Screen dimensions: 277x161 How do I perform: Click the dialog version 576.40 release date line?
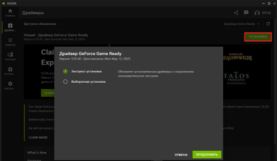[x=95, y=59]
